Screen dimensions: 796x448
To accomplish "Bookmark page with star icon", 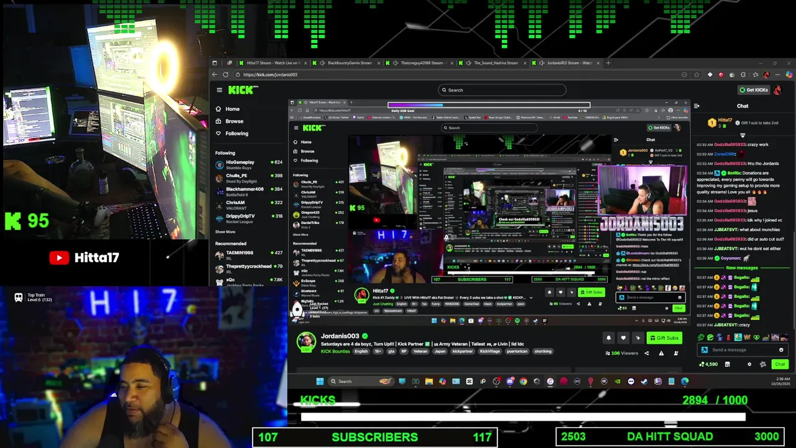I will point(696,75).
